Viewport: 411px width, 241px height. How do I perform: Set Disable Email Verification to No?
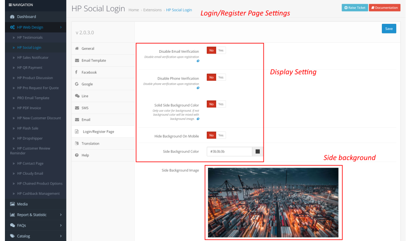[x=211, y=50]
